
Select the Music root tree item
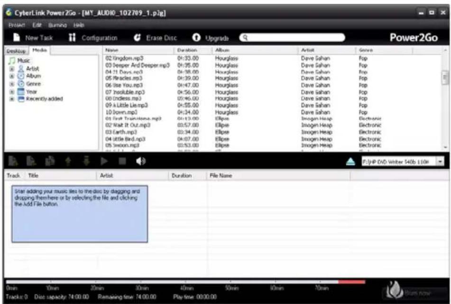pyautogui.click(x=24, y=61)
